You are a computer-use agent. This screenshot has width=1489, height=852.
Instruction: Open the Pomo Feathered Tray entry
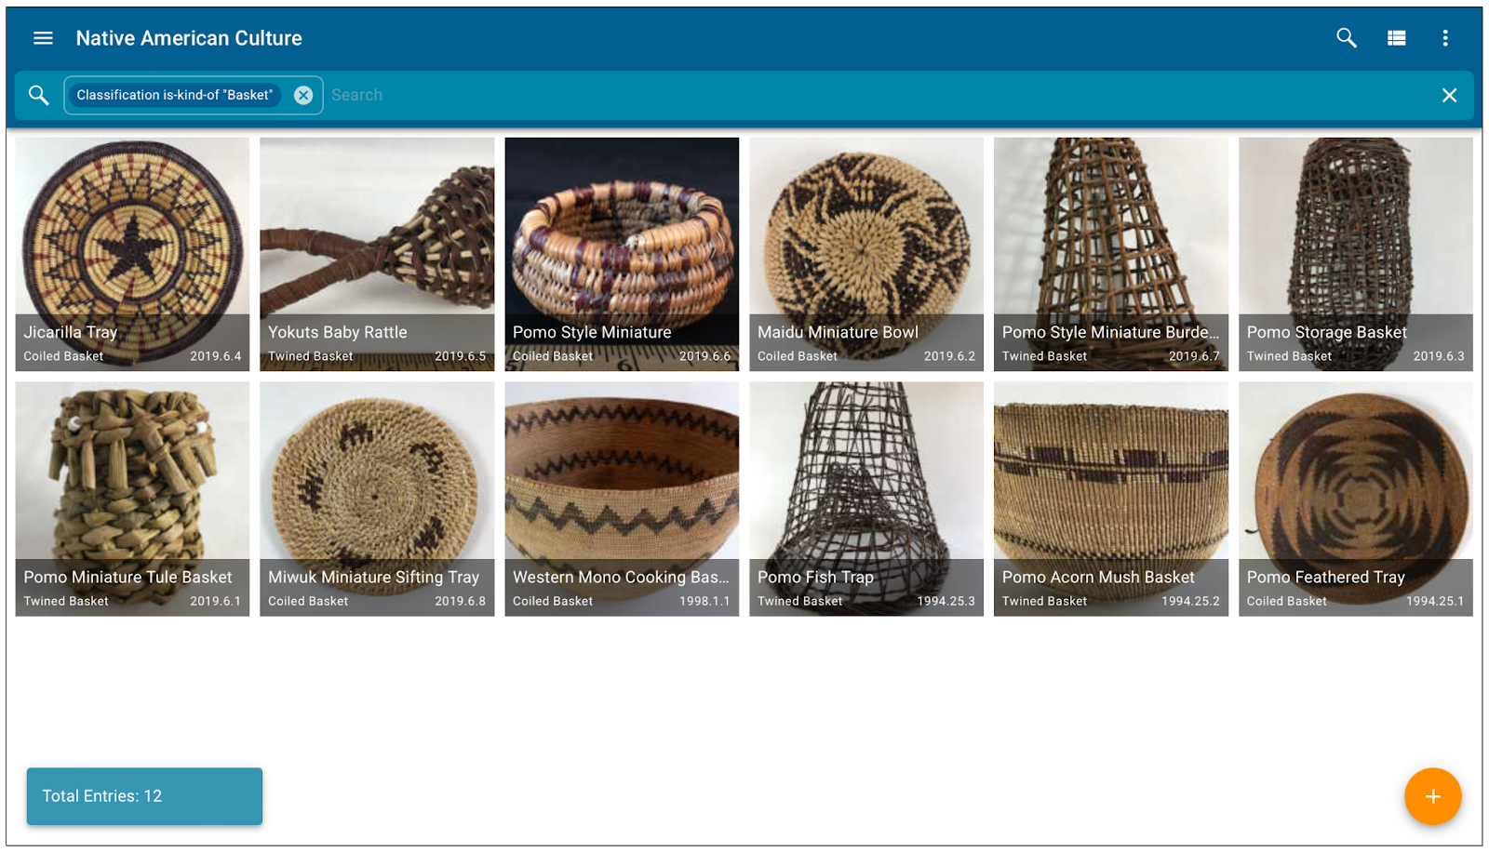[x=1356, y=499]
